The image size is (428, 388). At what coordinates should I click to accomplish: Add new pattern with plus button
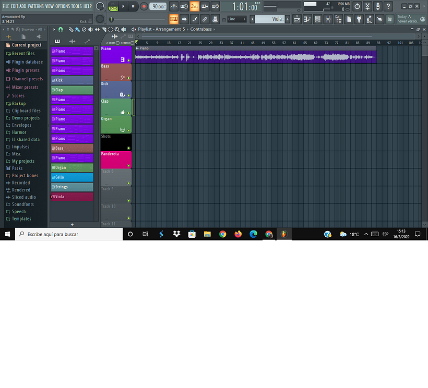(72, 225)
